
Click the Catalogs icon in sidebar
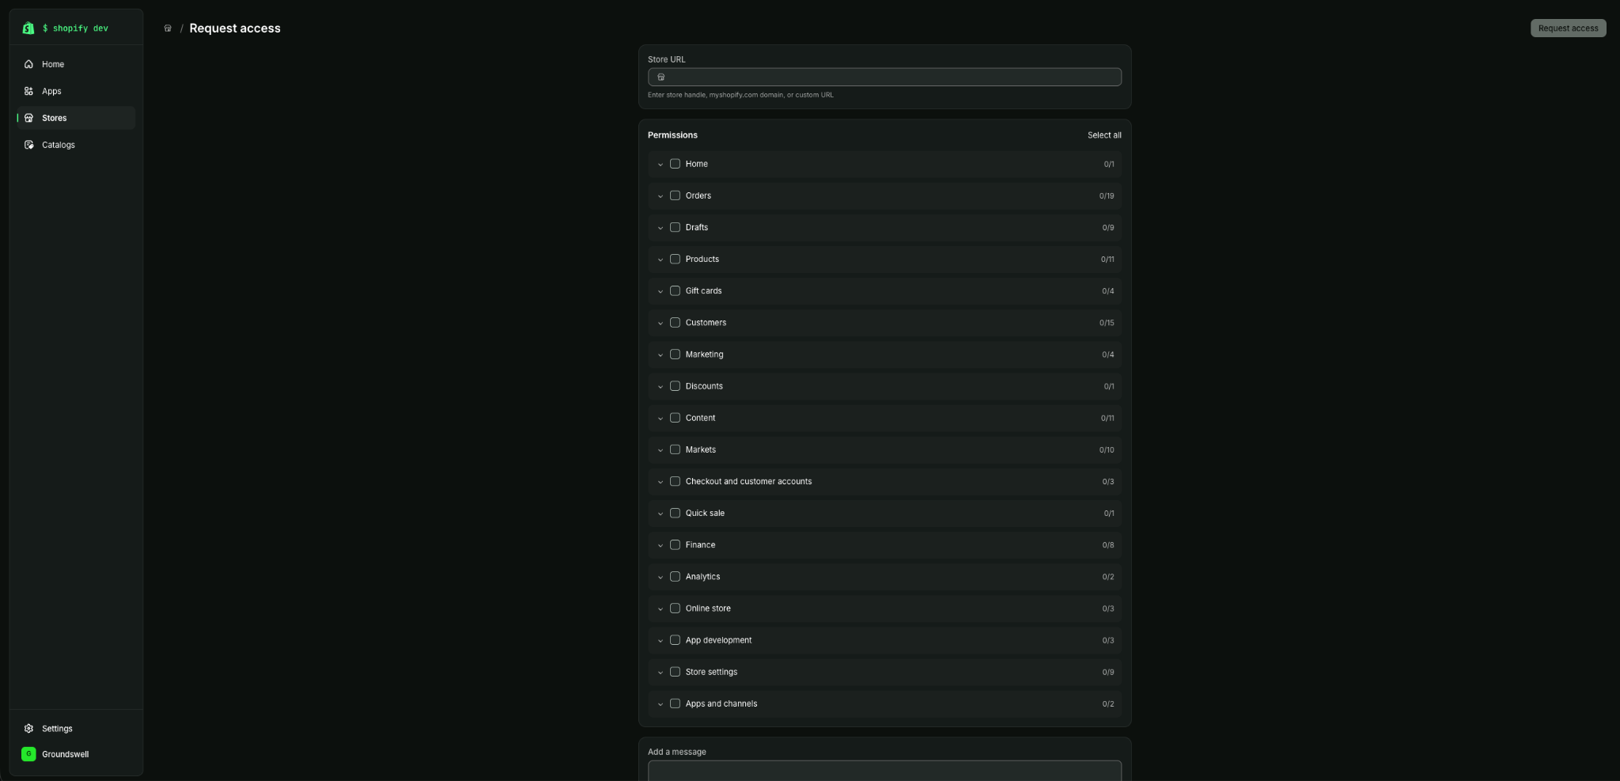(28, 145)
